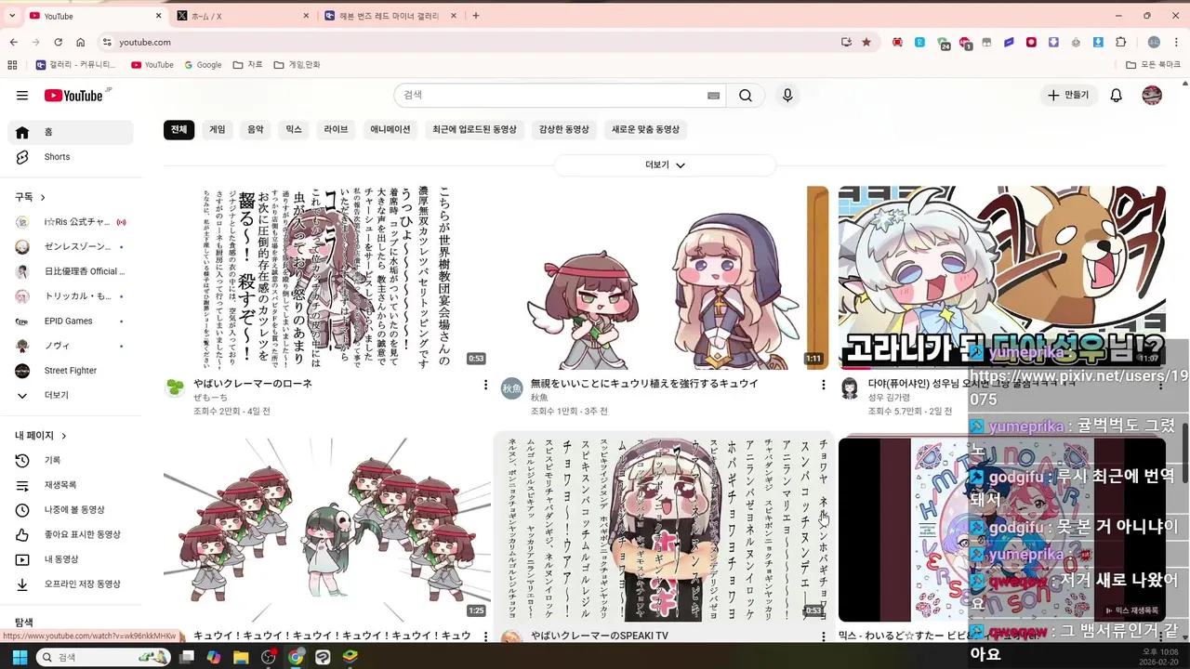
Task: Open the YouTube hamburger guide menu
Action: (x=22, y=96)
